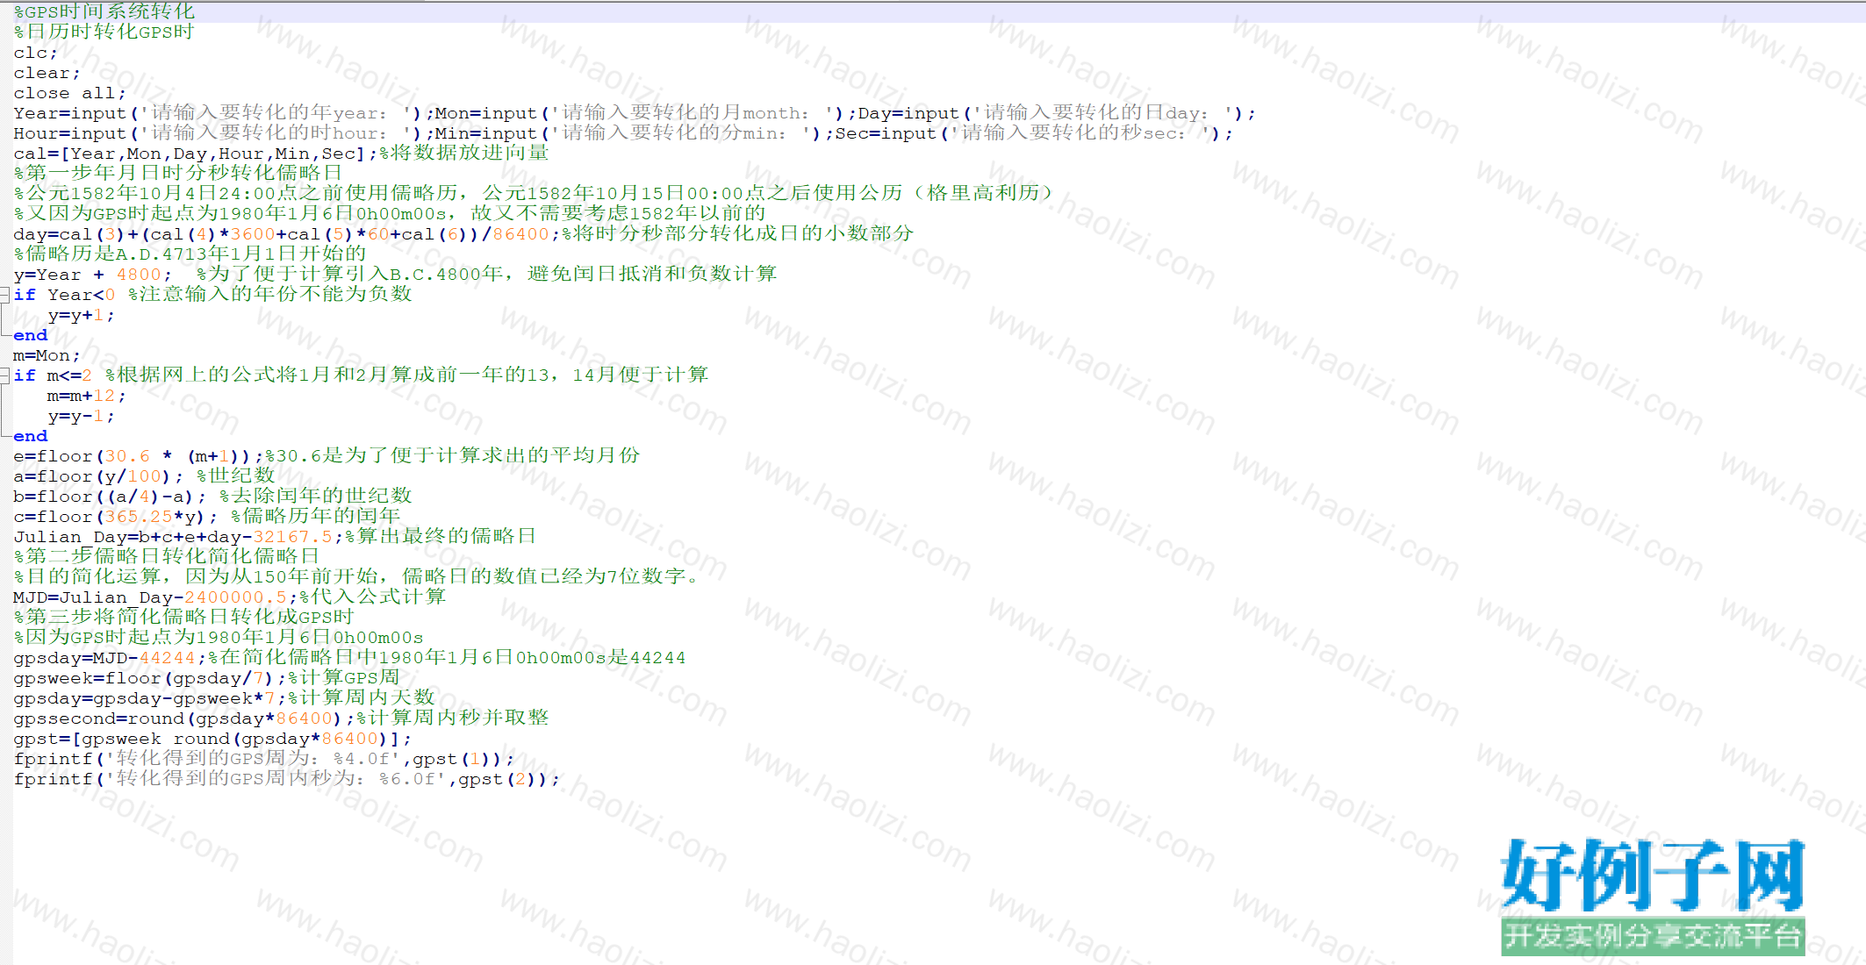Click the 'end' closing the Year<0 block
This screenshot has height=965, width=1866.
pyautogui.click(x=31, y=335)
